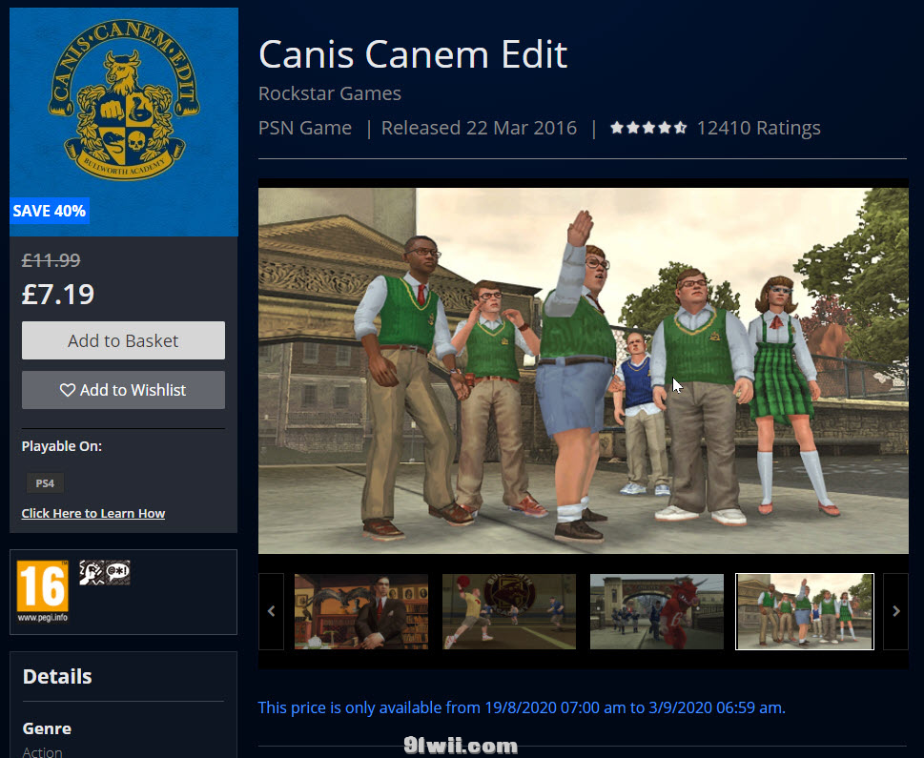Image resolution: width=924 pixels, height=758 pixels.
Task: Select the nerds group screenshot thumbnail
Action: 805,611
